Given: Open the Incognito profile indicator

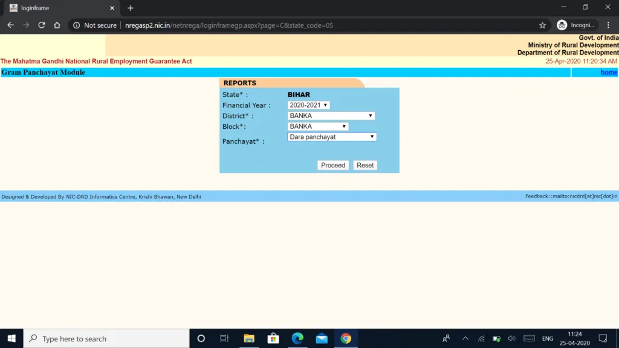Looking at the screenshot, I should pos(577,25).
